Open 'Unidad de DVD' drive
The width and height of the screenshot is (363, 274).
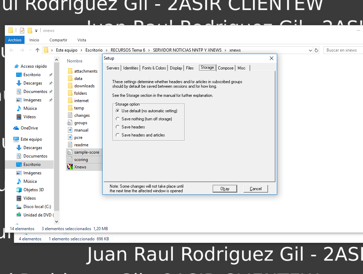point(39,215)
